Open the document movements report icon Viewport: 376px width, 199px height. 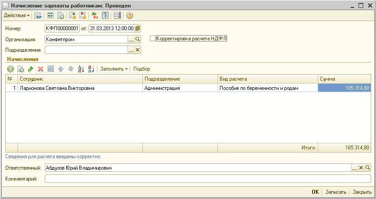click(x=105, y=16)
